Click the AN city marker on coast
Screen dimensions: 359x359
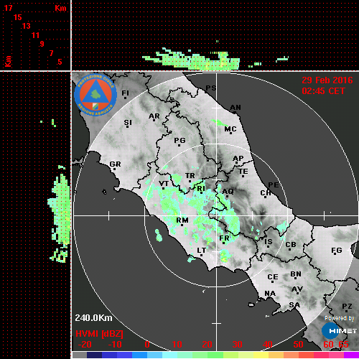[236, 108]
